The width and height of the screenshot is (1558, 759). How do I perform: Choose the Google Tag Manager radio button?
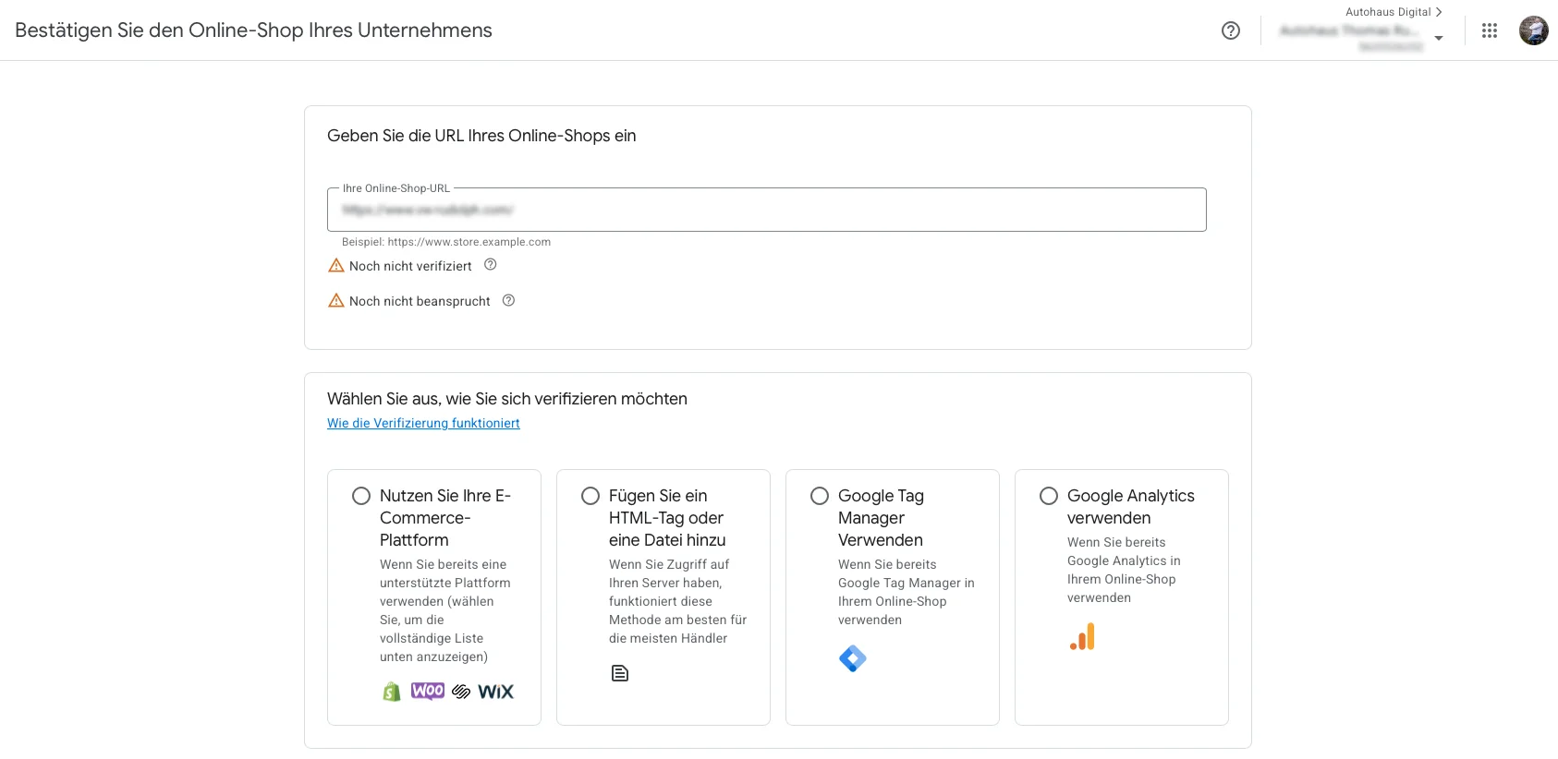click(820, 496)
